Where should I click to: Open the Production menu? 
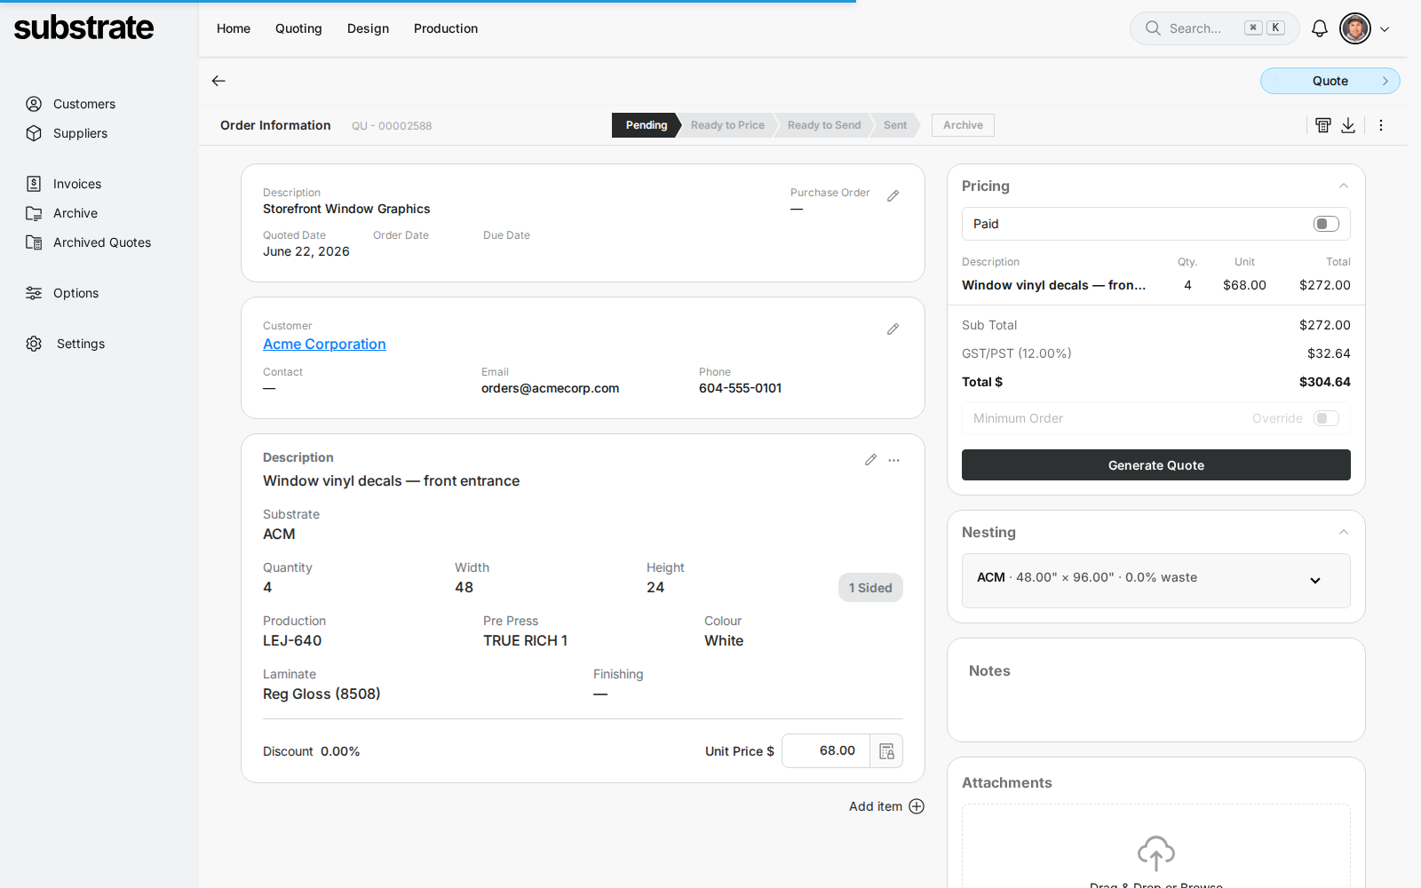click(x=446, y=28)
